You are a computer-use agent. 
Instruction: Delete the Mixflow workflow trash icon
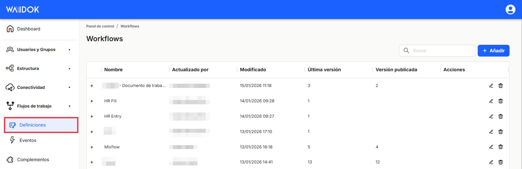500,147
